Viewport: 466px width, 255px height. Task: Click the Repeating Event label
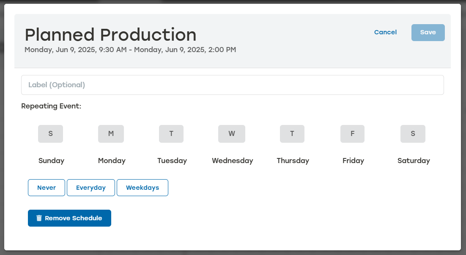pos(51,106)
